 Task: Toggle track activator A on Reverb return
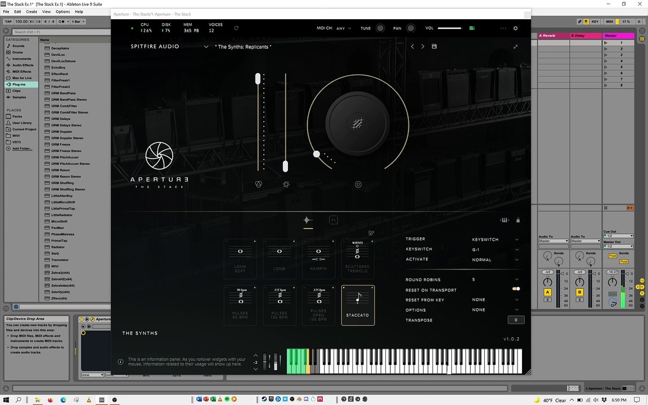coord(547,292)
